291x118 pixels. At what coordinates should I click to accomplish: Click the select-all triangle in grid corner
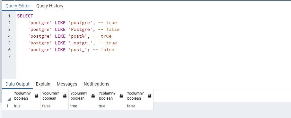[x=9, y=99]
